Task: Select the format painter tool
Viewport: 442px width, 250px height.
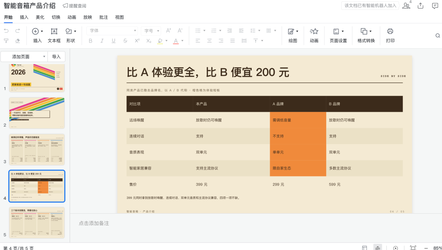Action: 6,41
